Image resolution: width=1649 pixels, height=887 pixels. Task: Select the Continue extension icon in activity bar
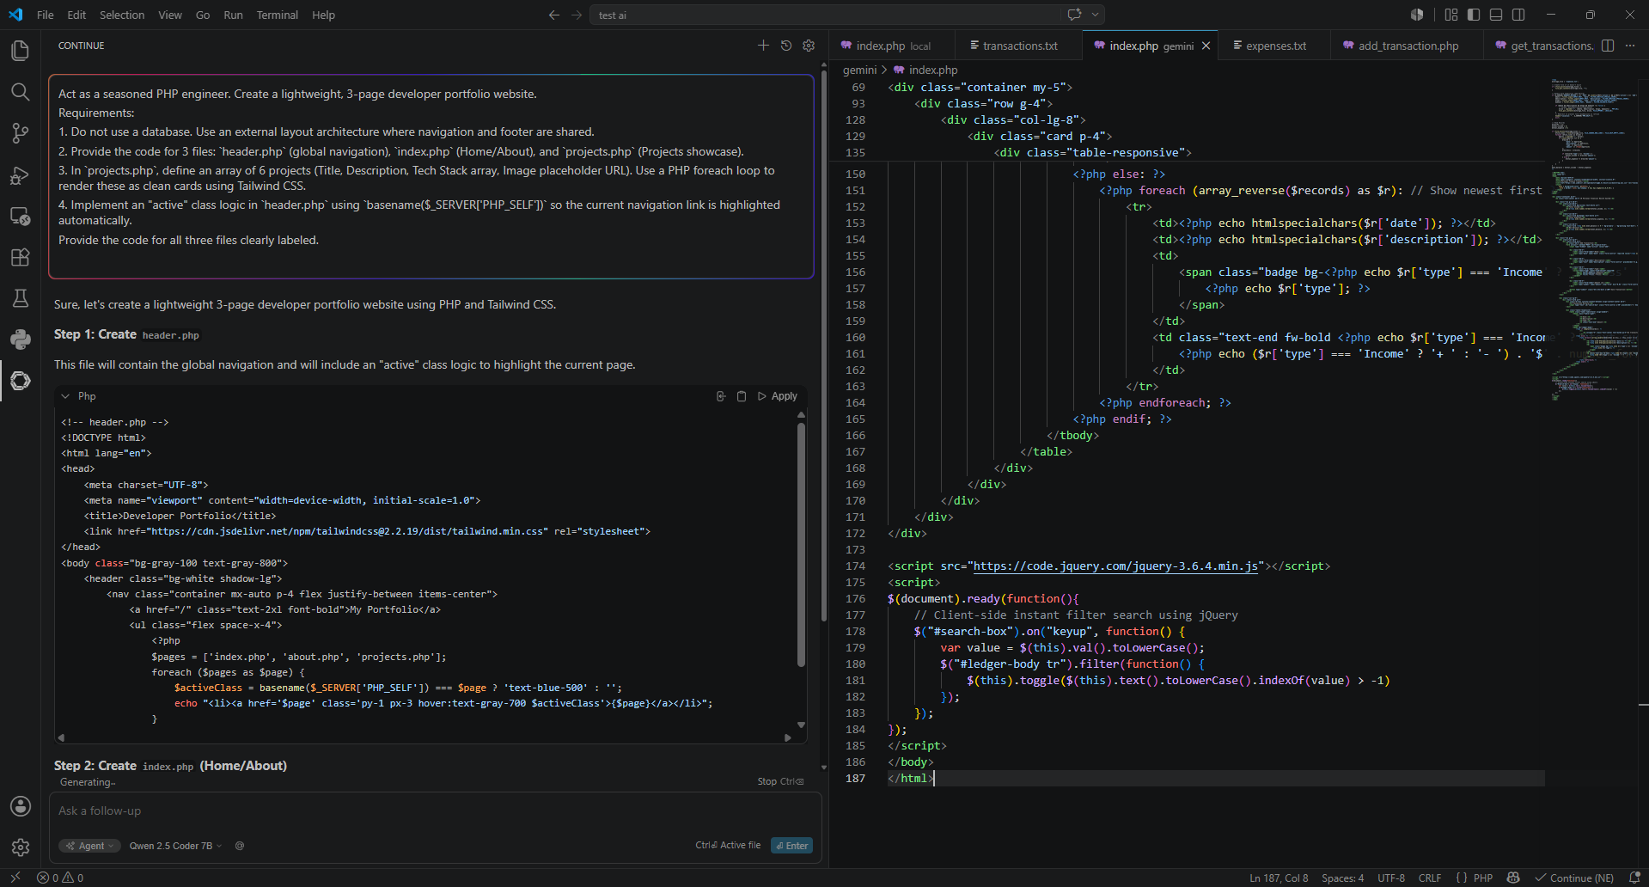tap(20, 381)
